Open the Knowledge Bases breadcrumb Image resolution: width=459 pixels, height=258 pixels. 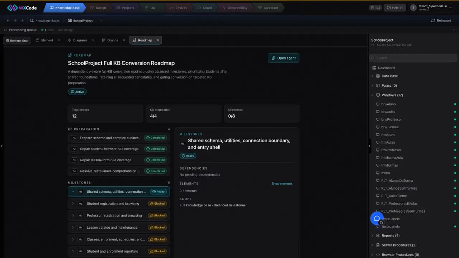pos(45,21)
